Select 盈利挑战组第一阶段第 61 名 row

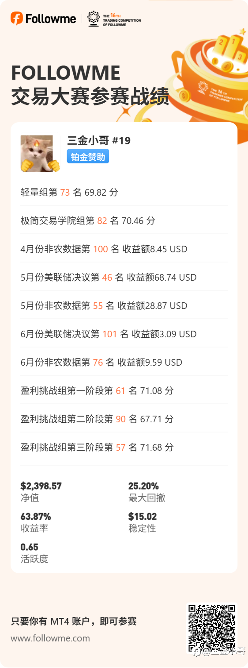tap(124, 390)
